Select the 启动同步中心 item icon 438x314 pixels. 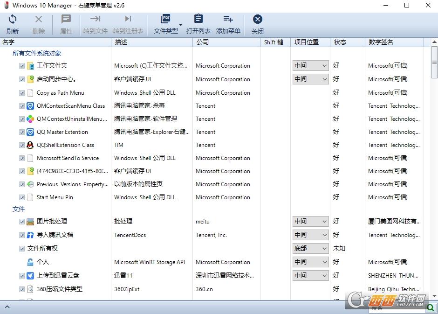coord(30,79)
